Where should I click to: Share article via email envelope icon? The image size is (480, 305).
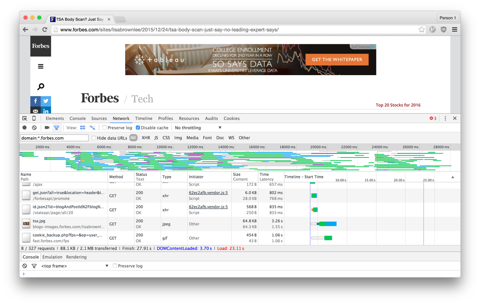click(x=36, y=110)
